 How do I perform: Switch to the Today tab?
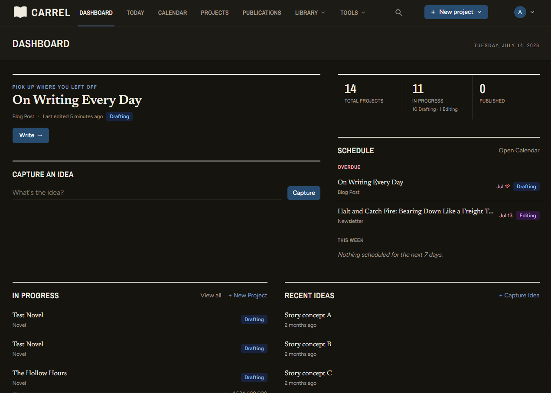(135, 13)
